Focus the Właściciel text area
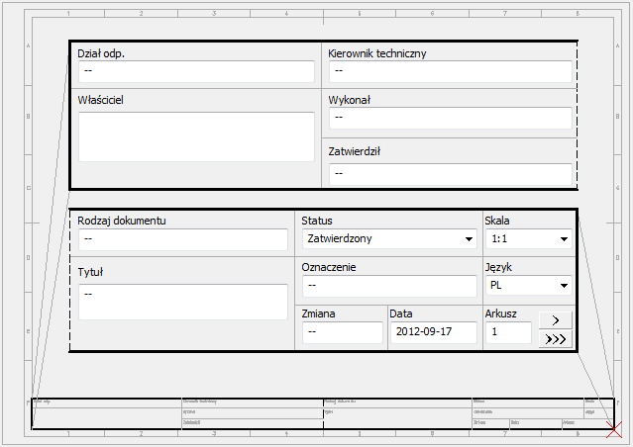Viewport: 633px width, 447px height. click(196, 136)
